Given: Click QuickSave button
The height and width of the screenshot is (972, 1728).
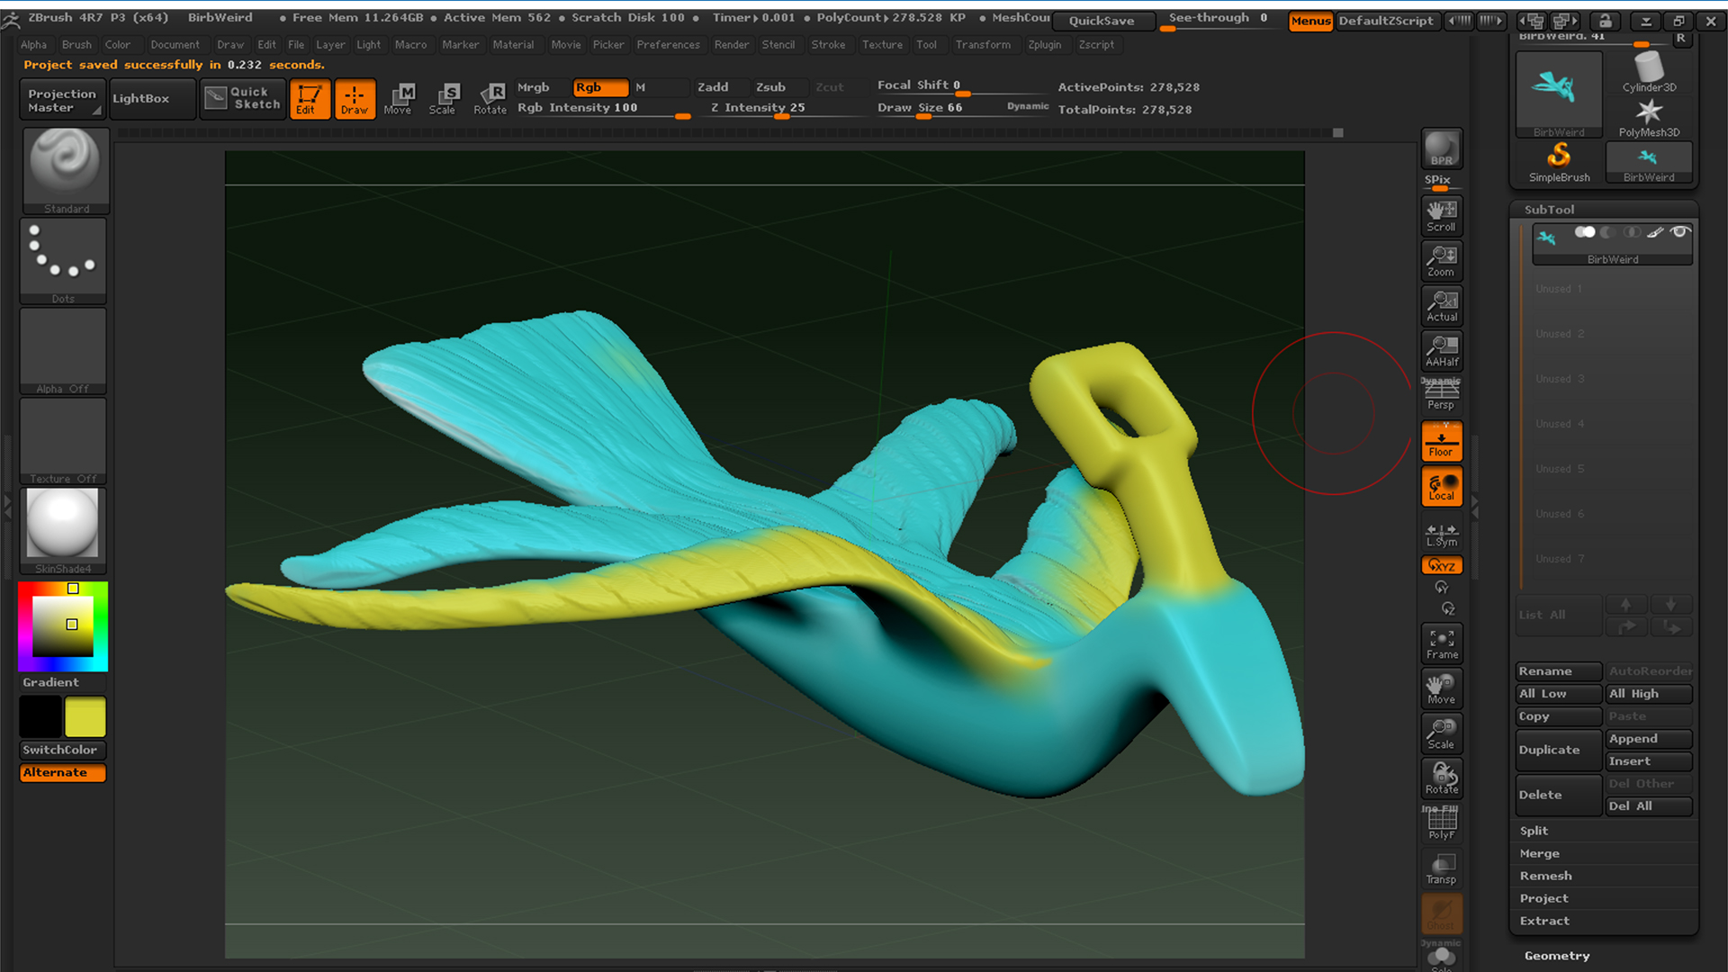Looking at the screenshot, I should (x=1102, y=21).
